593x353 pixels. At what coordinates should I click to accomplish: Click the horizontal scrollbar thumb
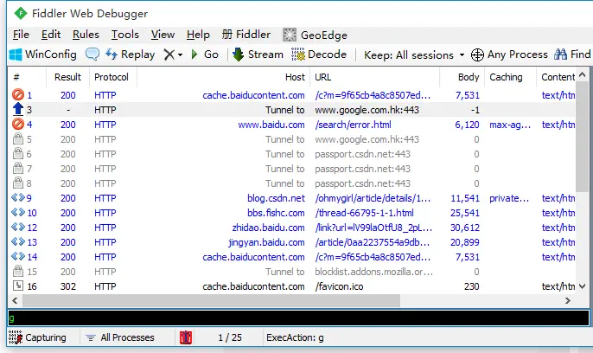(211, 301)
